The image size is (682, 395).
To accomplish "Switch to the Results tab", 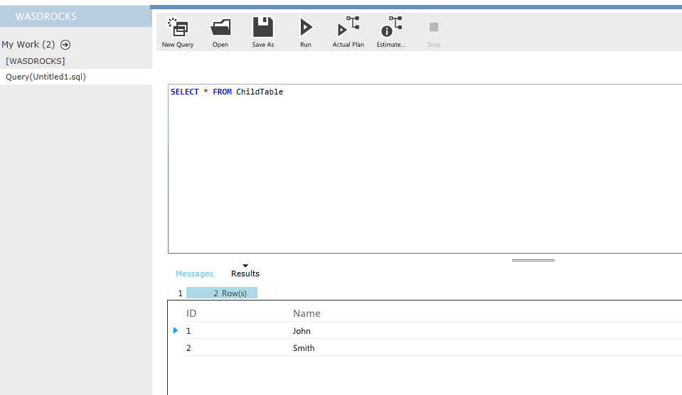I will point(245,274).
